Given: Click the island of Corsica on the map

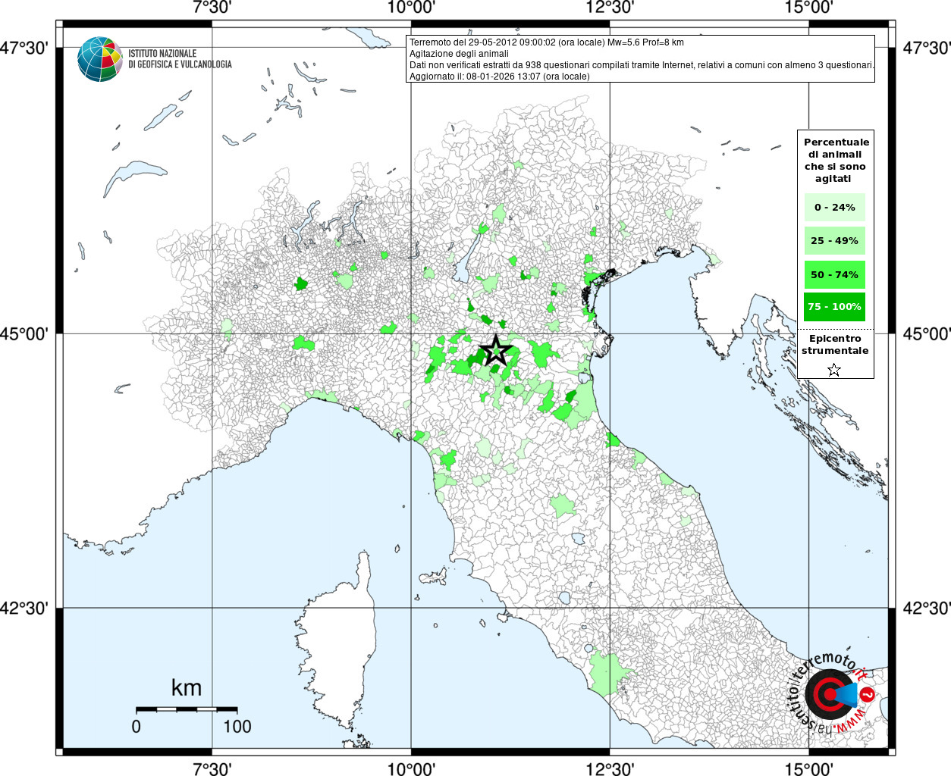Looking at the screenshot, I should point(340,648).
